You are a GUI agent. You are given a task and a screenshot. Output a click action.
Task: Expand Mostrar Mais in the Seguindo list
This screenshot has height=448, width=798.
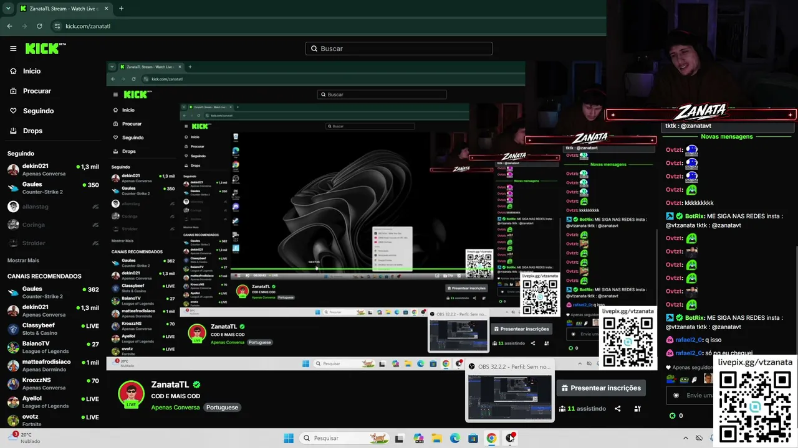pos(23,260)
